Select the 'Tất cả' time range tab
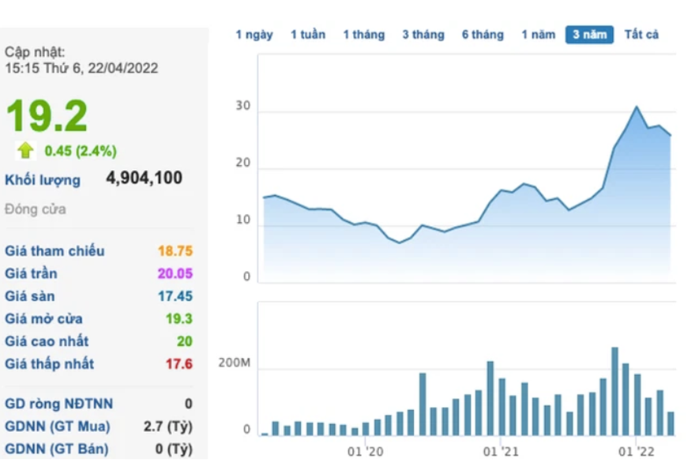This screenshot has height=474, width=699. tap(641, 35)
